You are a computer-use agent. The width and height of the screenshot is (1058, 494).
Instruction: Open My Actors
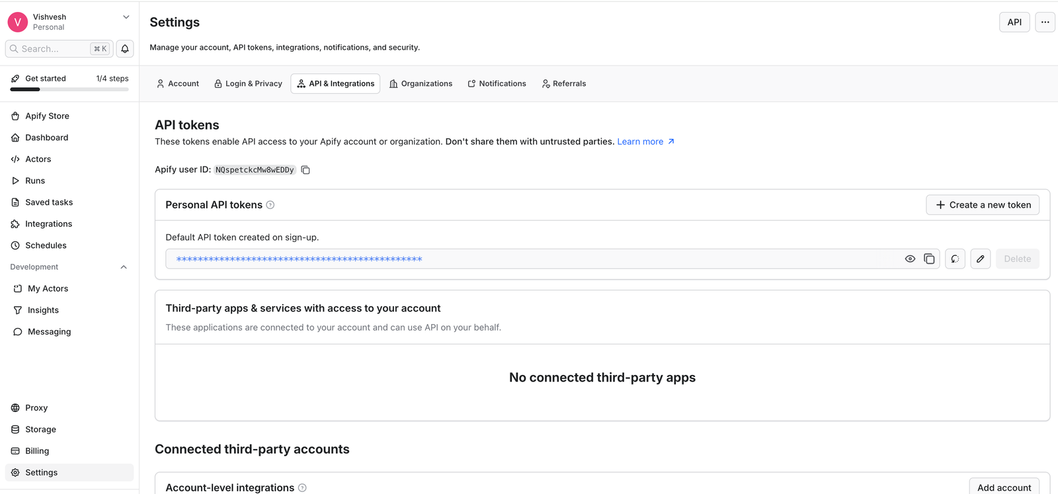coord(69,288)
